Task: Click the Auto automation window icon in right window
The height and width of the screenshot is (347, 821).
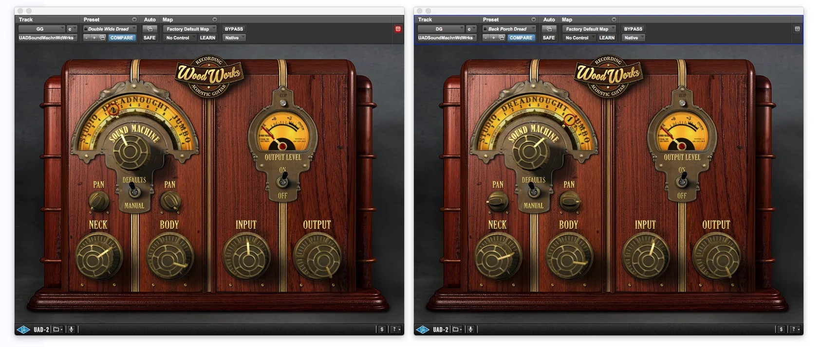Action: pos(549,29)
